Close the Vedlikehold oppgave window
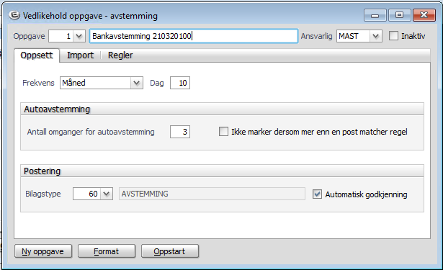Image resolution: width=443 pixels, height=270 pixels. [x=424, y=15]
